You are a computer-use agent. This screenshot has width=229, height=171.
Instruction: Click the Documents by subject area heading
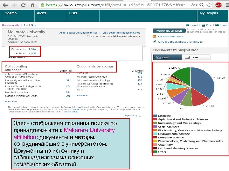176,50
